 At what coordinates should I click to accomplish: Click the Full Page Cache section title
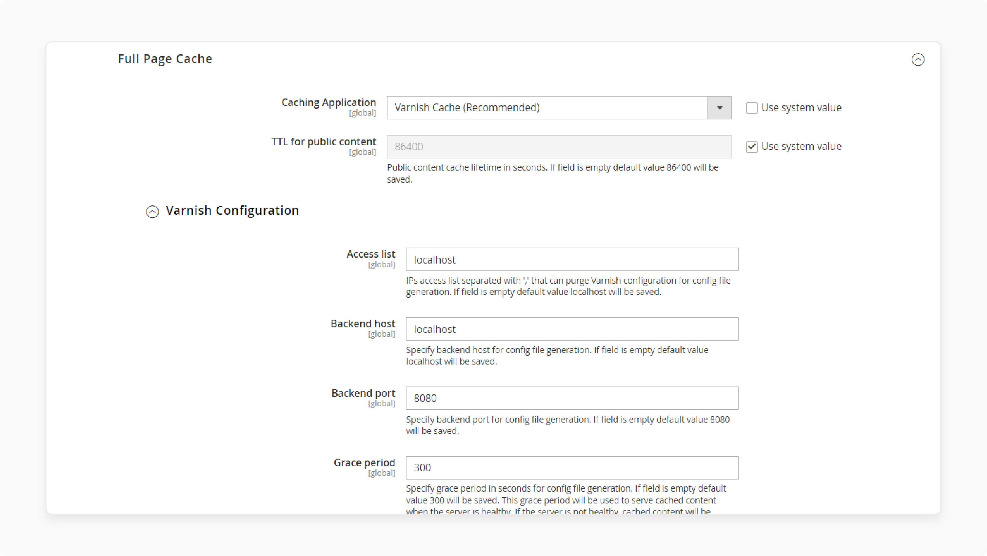pos(165,59)
